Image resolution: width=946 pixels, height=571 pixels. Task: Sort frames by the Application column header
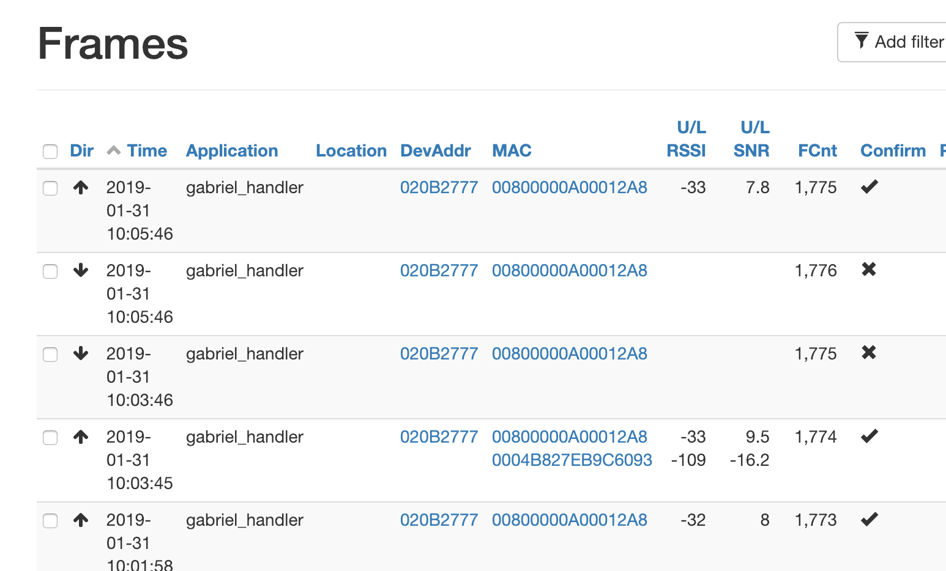pyautogui.click(x=232, y=150)
